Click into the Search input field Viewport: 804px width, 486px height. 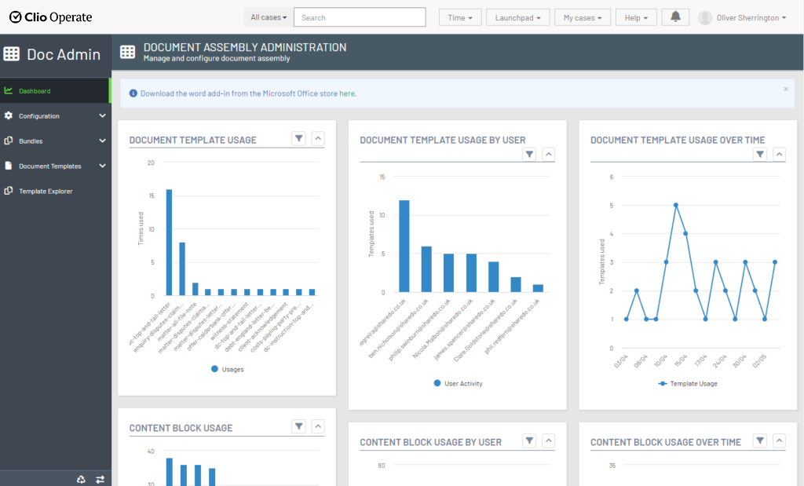[x=360, y=17]
